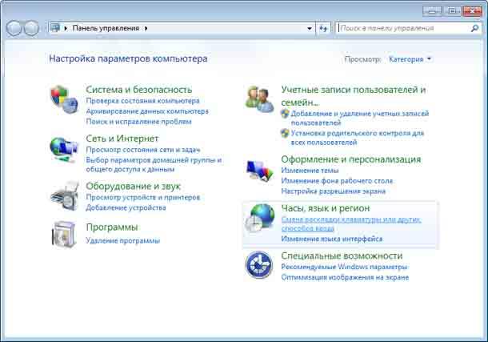Image resolution: width=488 pixels, height=342 pixels.
Task: Click the search magnifier icon
Action: coord(474,28)
